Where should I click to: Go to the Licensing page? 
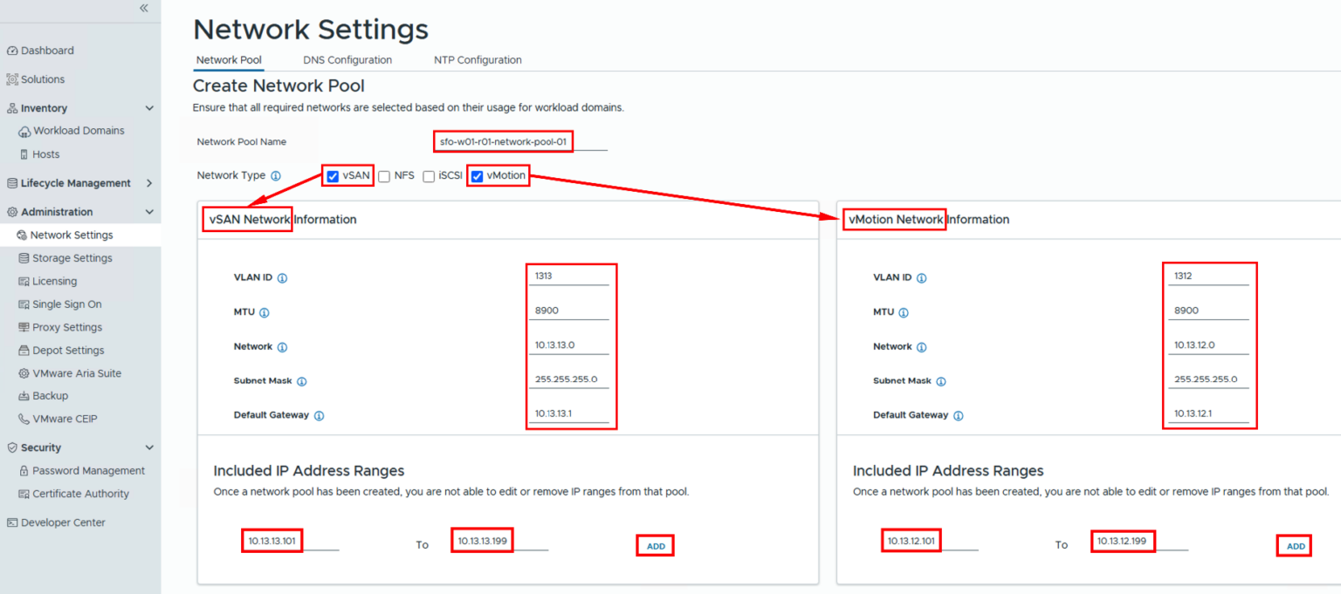[x=54, y=281]
